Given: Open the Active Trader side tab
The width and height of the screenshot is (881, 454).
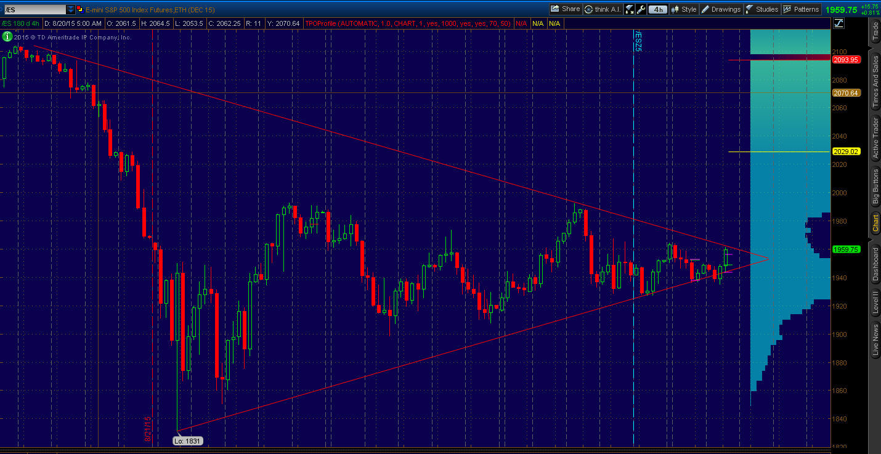Looking at the screenshot, I should coord(875,138).
